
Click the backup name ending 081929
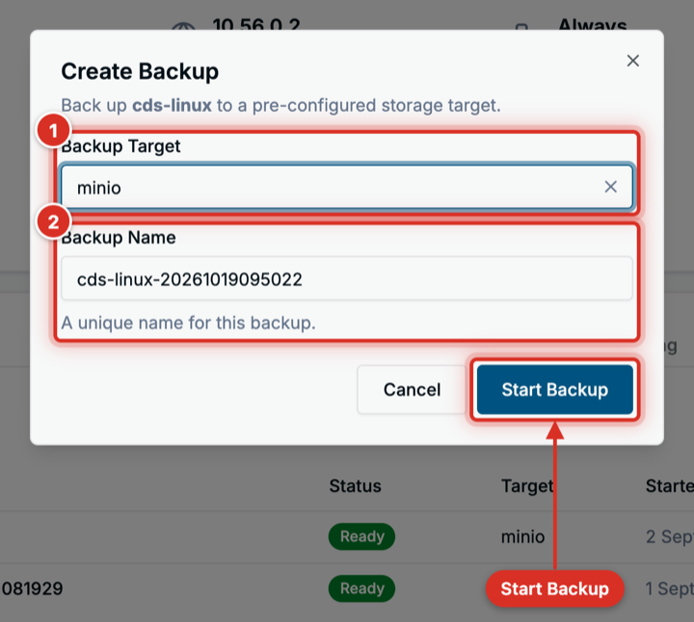[x=32, y=588]
